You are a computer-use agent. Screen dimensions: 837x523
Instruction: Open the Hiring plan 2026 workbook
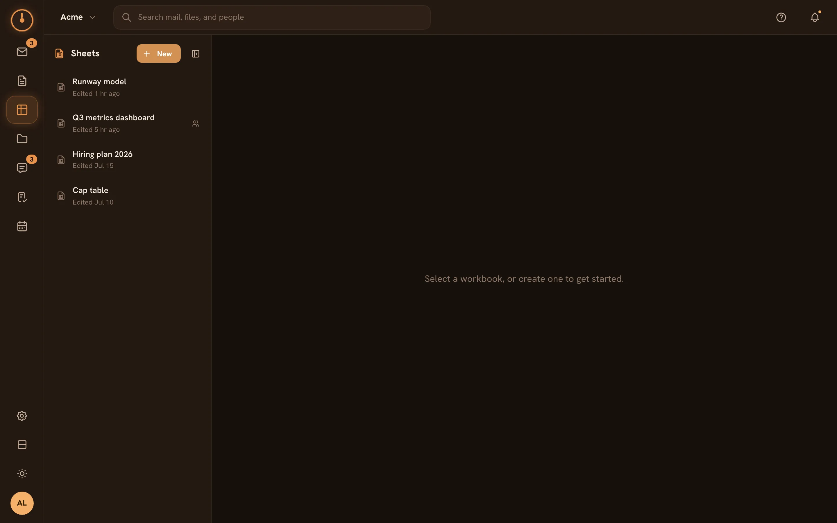[x=128, y=160]
